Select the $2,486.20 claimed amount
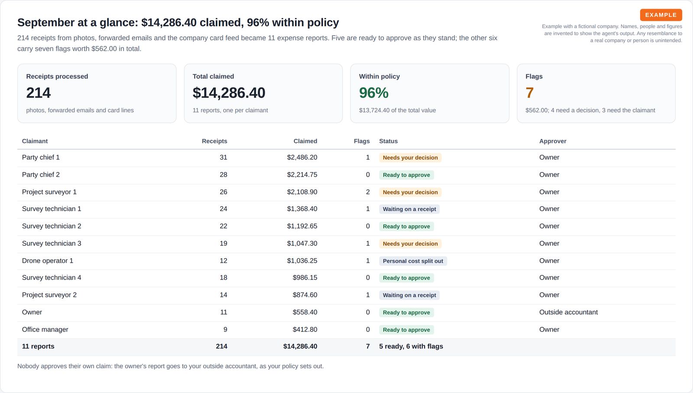This screenshot has width=693, height=393. [302, 158]
